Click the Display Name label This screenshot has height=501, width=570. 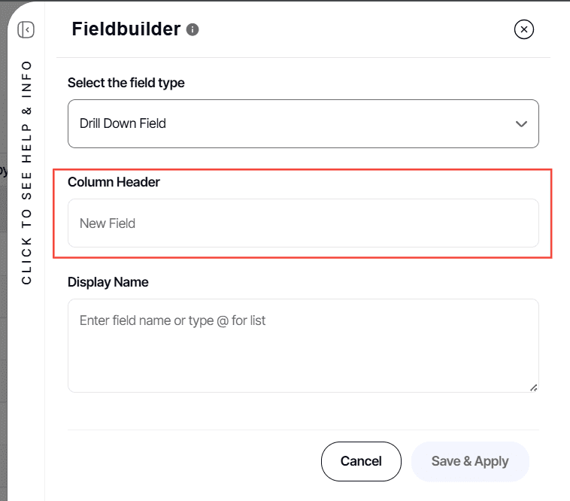pos(108,282)
